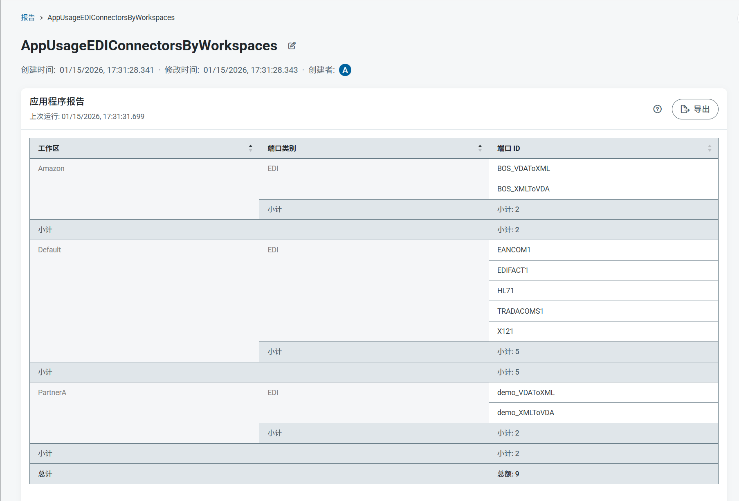Click the 总计 grand total label

(x=45, y=474)
